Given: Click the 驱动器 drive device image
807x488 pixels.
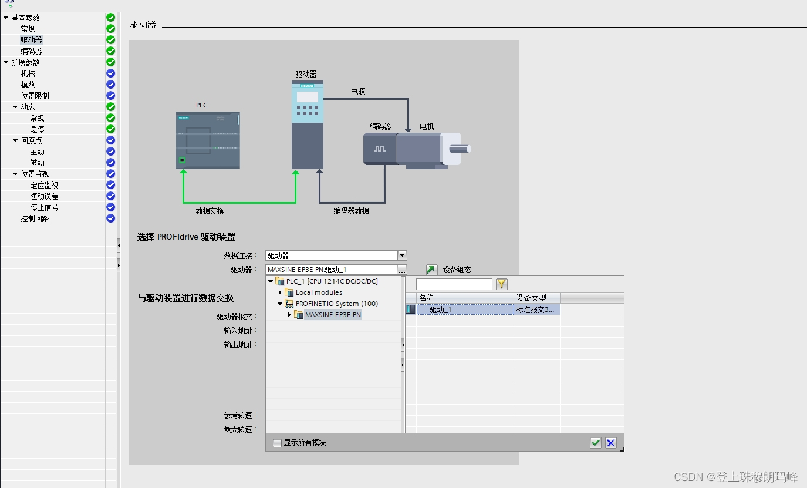Looking at the screenshot, I should click(308, 125).
